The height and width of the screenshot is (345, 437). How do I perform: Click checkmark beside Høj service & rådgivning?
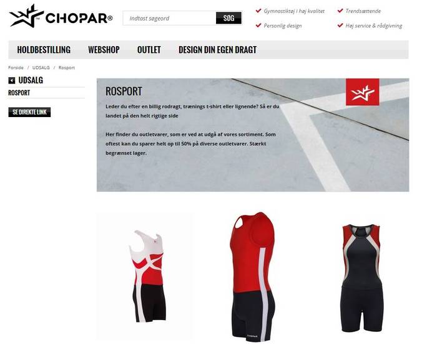(340, 26)
